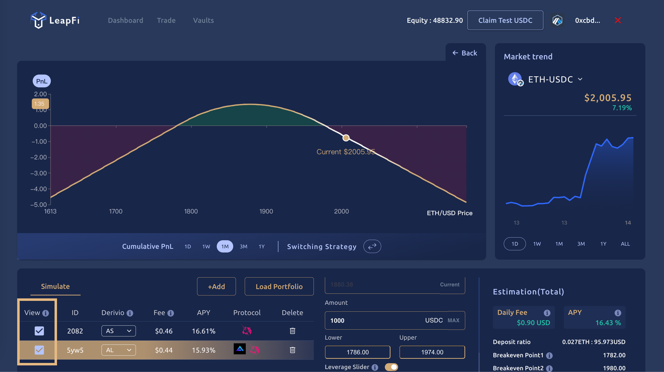Click the Back button

coord(465,53)
